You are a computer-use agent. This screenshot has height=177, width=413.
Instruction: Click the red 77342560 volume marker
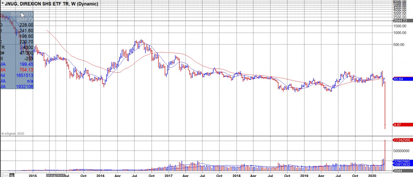pyautogui.click(x=403, y=140)
